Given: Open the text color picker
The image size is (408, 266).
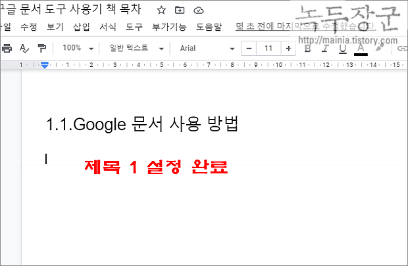Looking at the screenshot, I should [361, 49].
